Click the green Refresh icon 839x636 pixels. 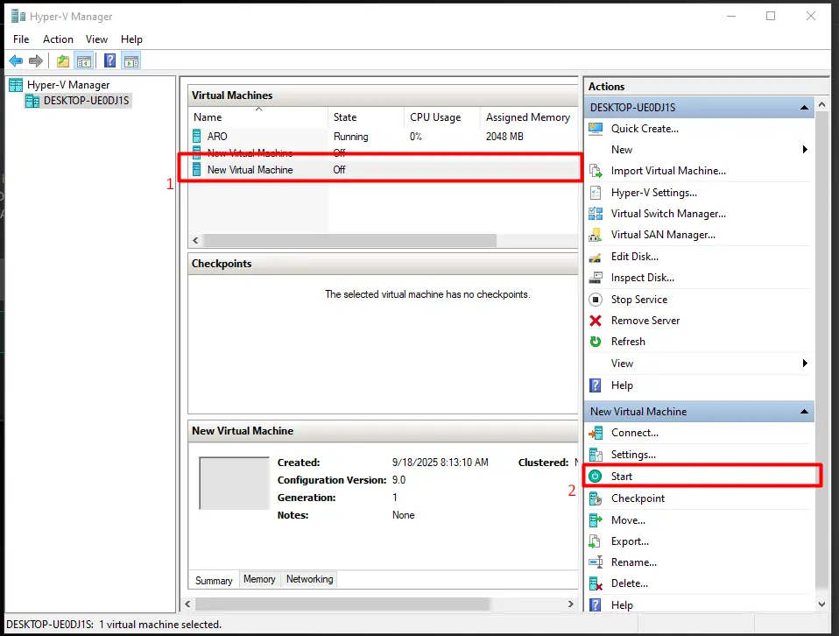click(596, 342)
